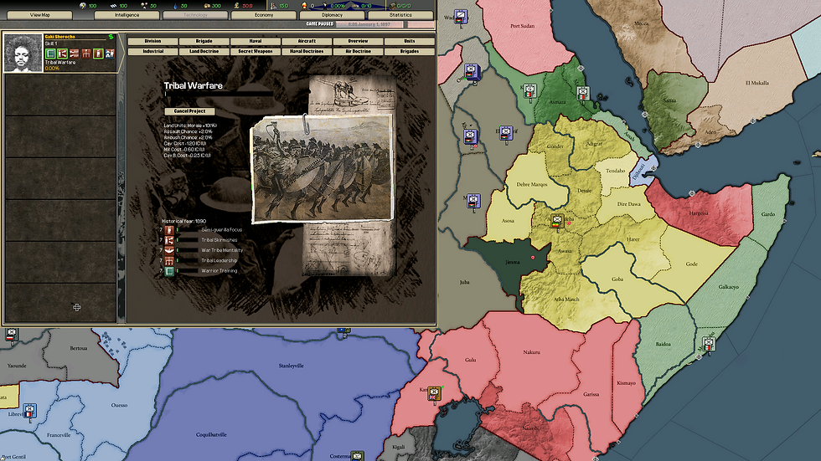Click Gaki Sherocho team name
The width and height of the screenshot is (821, 461).
59,37
